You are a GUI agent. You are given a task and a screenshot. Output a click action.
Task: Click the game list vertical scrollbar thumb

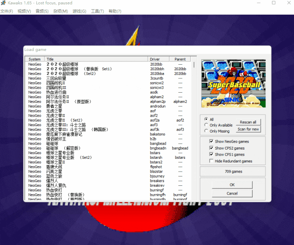click(194, 65)
